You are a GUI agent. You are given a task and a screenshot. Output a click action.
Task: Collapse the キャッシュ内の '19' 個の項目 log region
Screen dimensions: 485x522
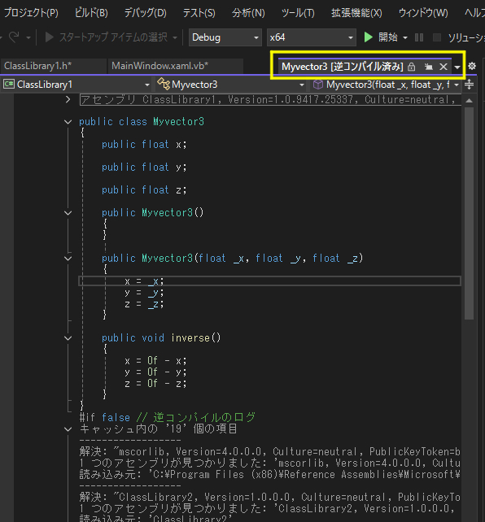pos(68,429)
